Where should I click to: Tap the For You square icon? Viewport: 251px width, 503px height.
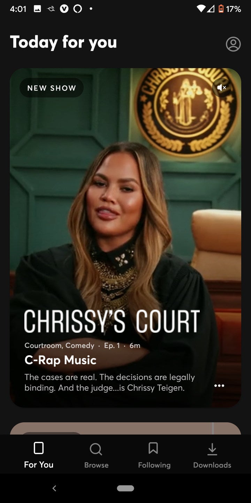tap(39, 448)
